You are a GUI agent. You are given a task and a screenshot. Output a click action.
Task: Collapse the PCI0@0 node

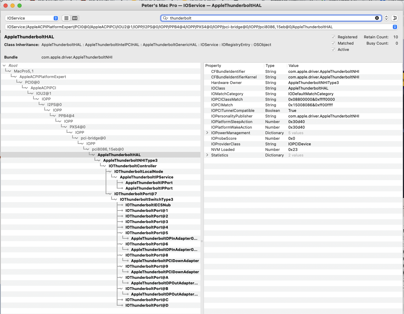21,82
